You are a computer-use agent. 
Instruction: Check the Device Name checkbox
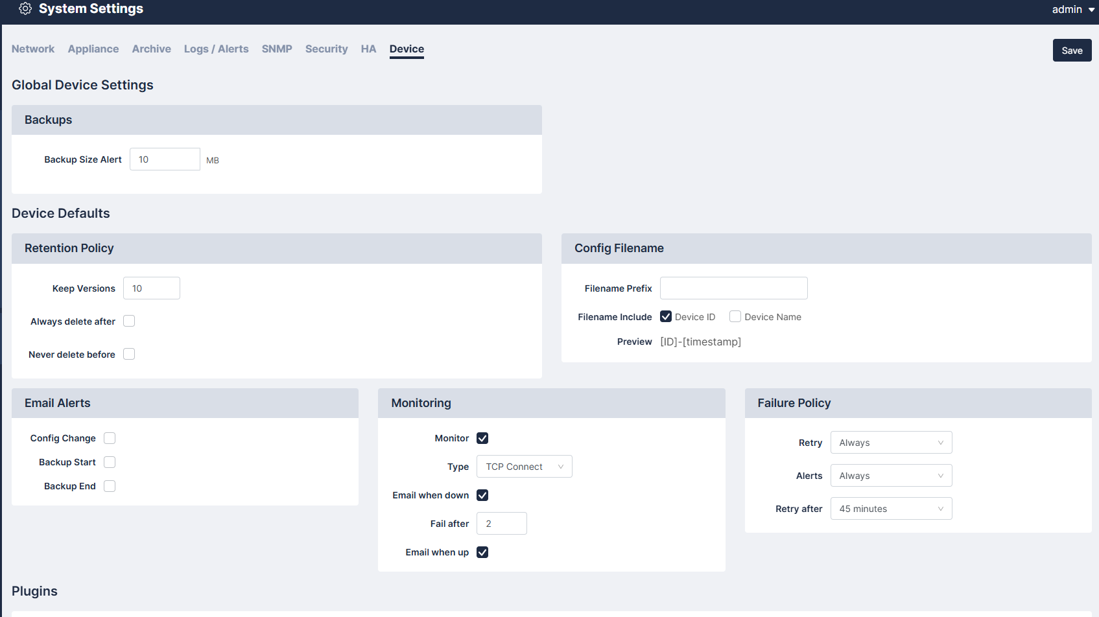pyautogui.click(x=735, y=317)
